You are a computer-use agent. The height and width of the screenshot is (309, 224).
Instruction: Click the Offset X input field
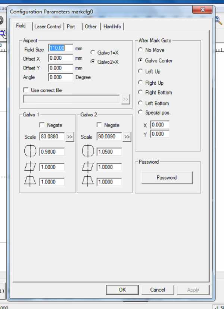[x=60, y=58]
